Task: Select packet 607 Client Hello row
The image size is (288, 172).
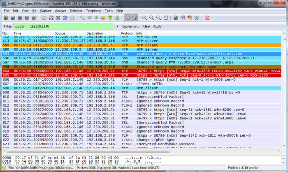Action: (142, 84)
